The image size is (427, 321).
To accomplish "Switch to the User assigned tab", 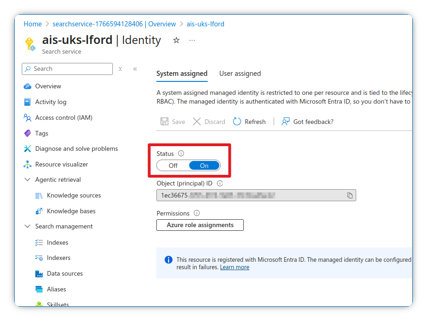I will [x=240, y=73].
